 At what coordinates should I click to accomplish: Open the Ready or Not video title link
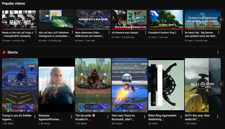coord(18,34)
